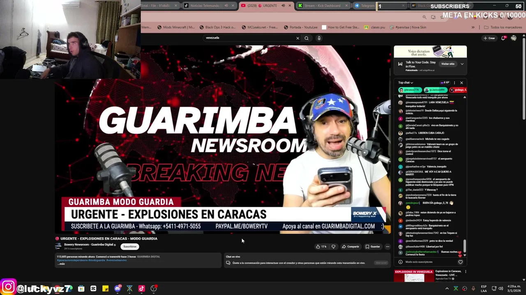The image size is (526, 295).
Task: Clear the YouTube search box text
Action: click(x=298, y=38)
